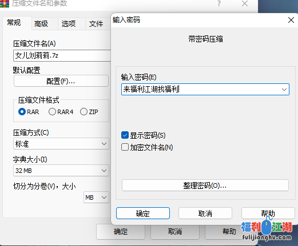This screenshot has height=246, width=298.
Task: Open the 字典大小 32 MB dropdown
Action: [x=61, y=171]
